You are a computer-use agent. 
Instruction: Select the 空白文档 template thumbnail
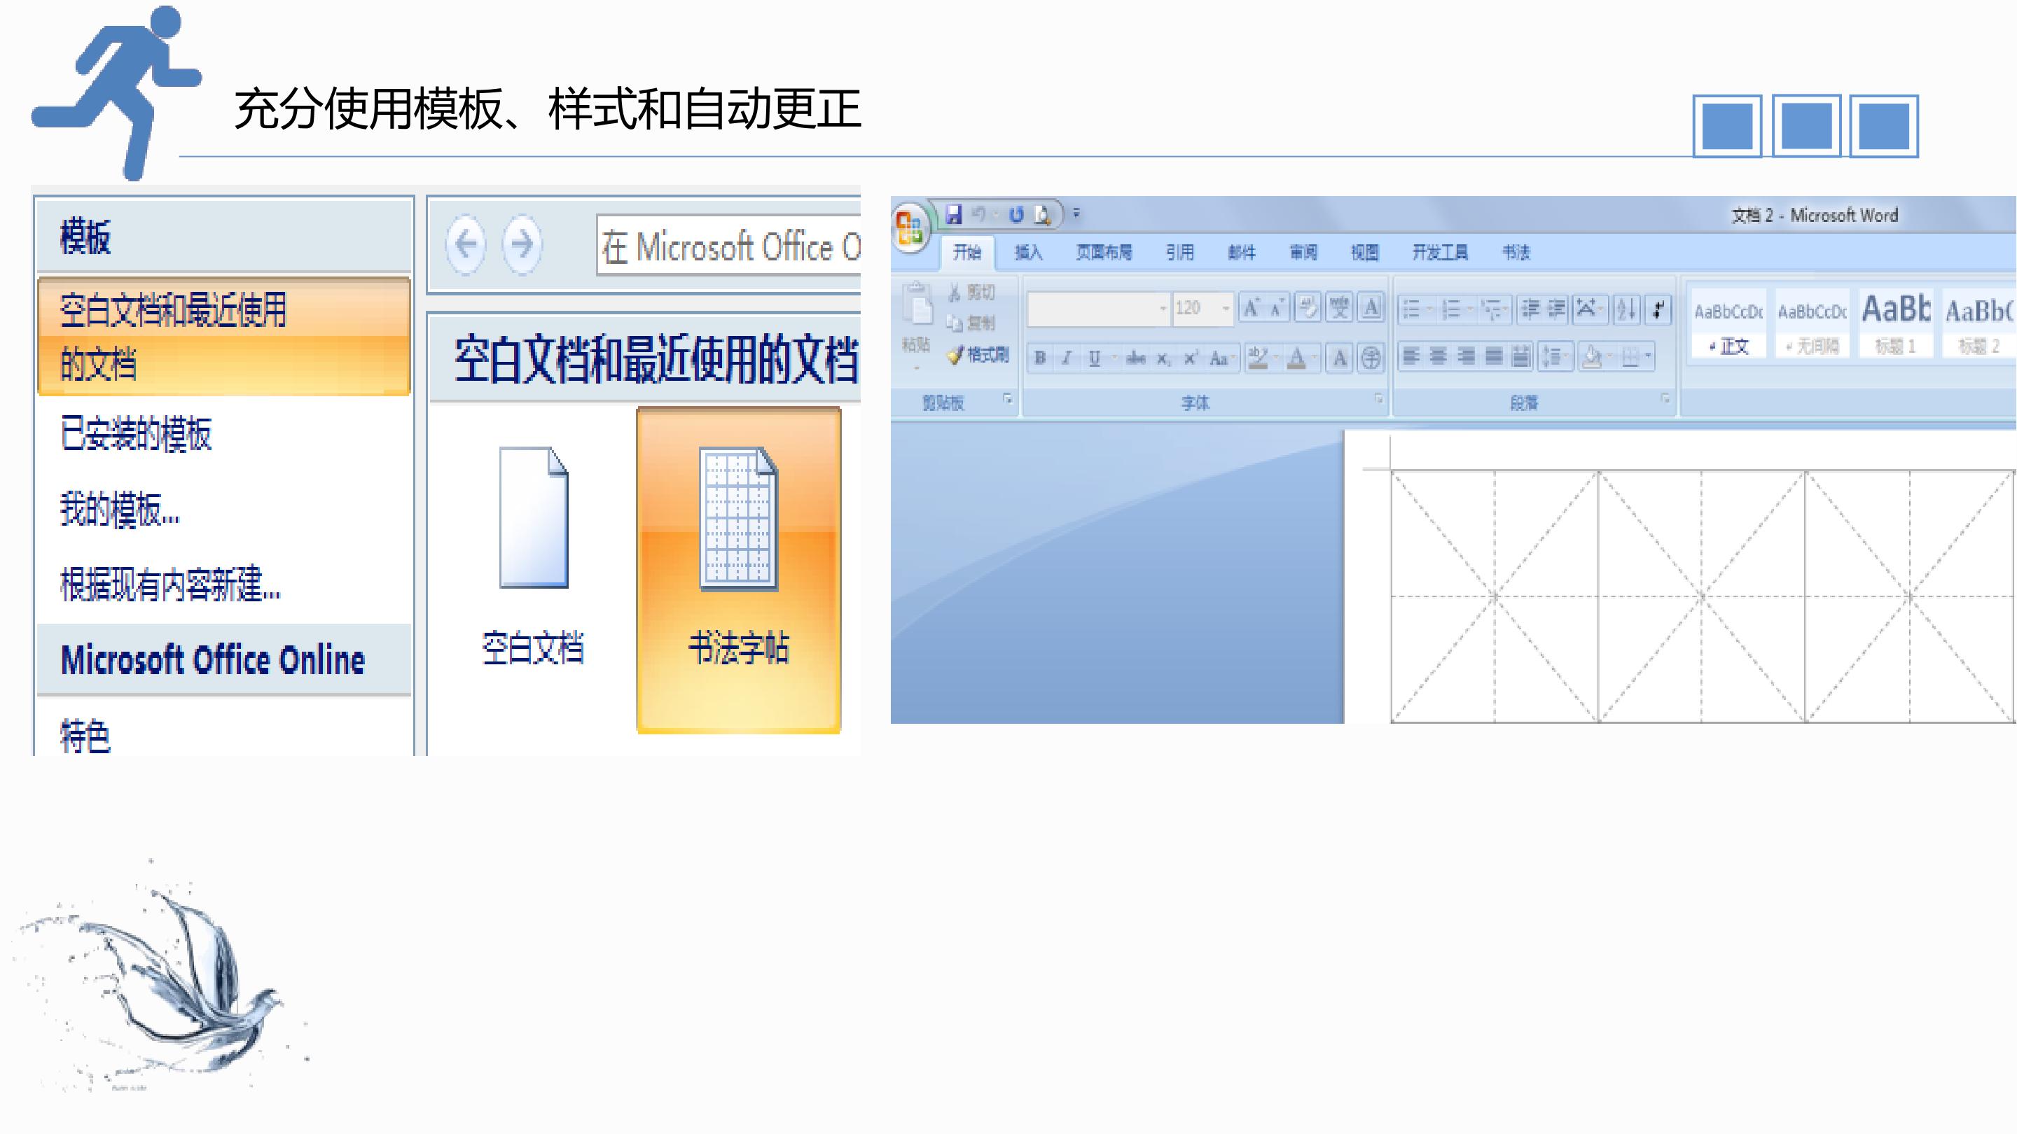[533, 556]
